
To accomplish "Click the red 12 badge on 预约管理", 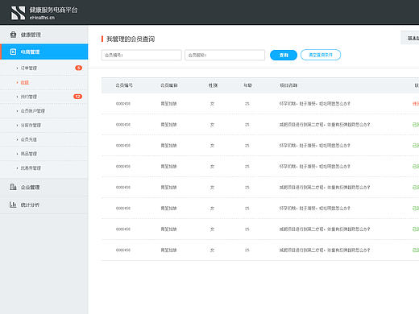I will pos(77,97).
